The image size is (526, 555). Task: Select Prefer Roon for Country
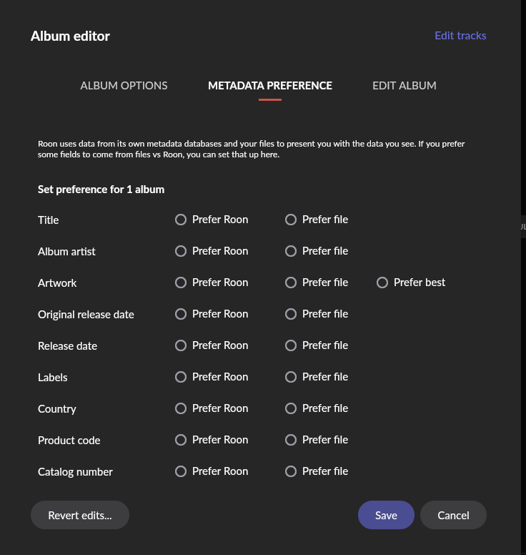coord(181,408)
